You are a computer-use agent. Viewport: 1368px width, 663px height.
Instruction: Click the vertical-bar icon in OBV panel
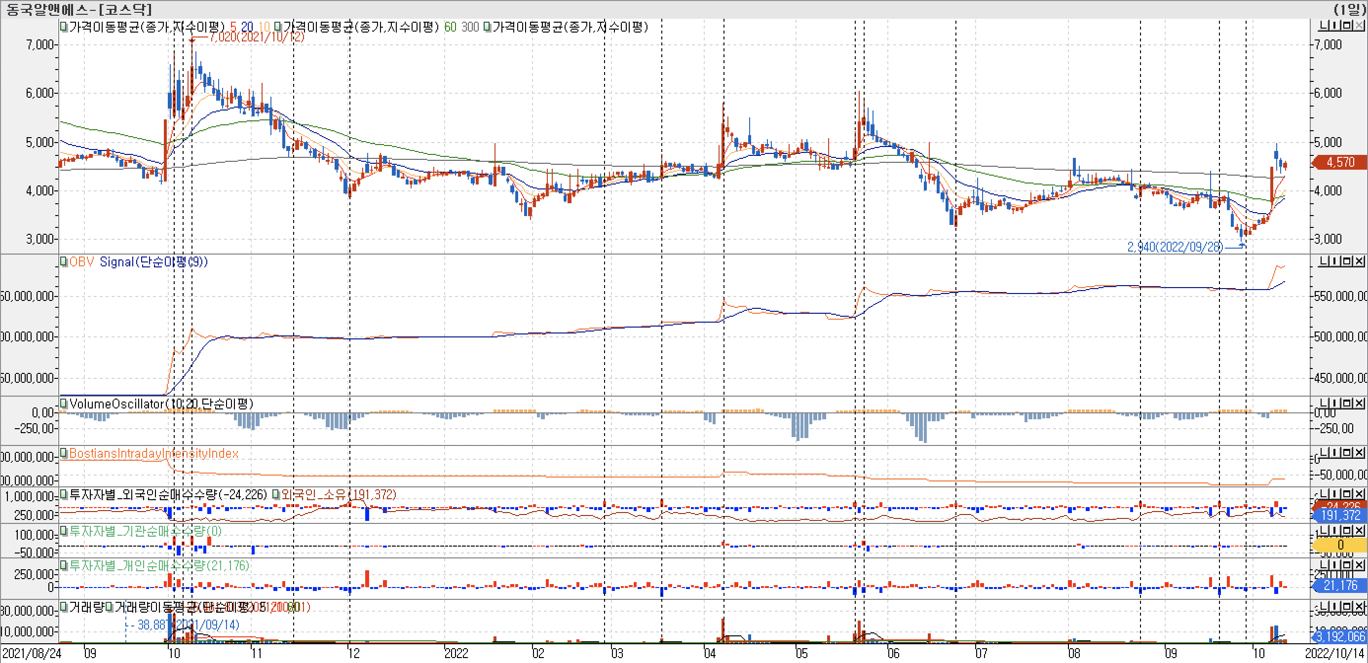tap(1335, 260)
